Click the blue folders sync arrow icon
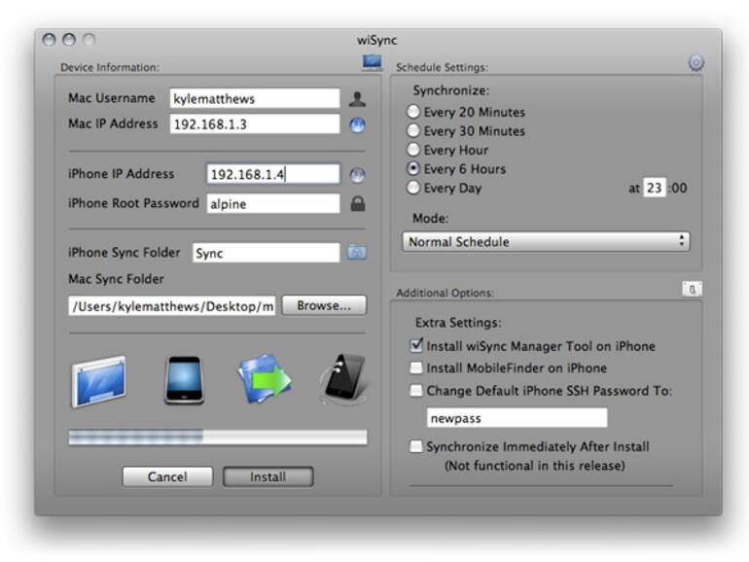Image resolution: width=749 pixels, height=562 pixels. (x=265, y=380)
